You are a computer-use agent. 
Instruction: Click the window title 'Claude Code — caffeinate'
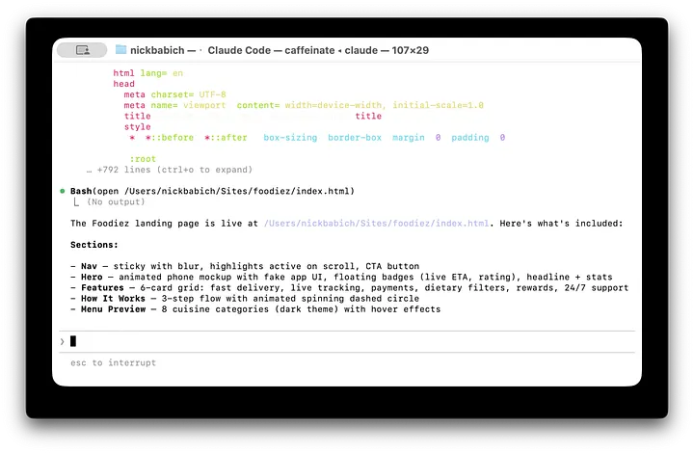click(271, 50)
